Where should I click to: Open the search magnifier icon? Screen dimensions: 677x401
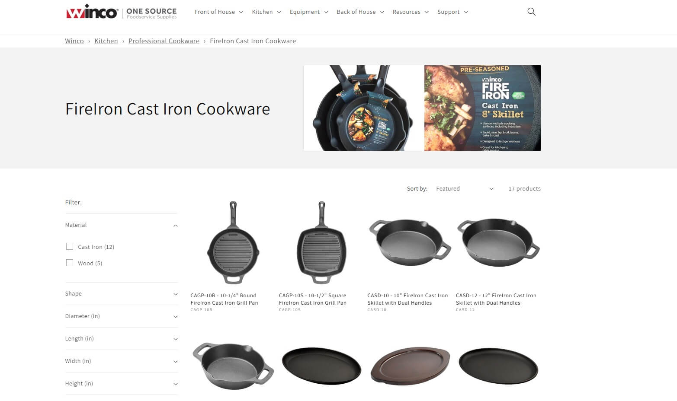(531, 12)
